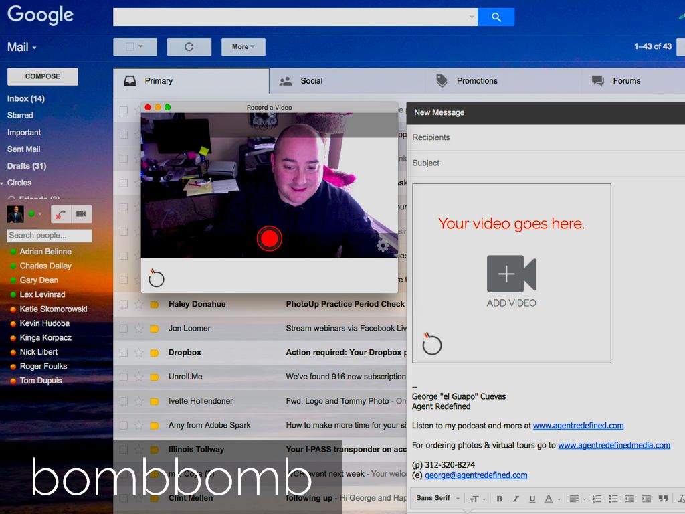Apply bold formatting in compose toolbar
This screenshot has width=685, height=514.
499,499
